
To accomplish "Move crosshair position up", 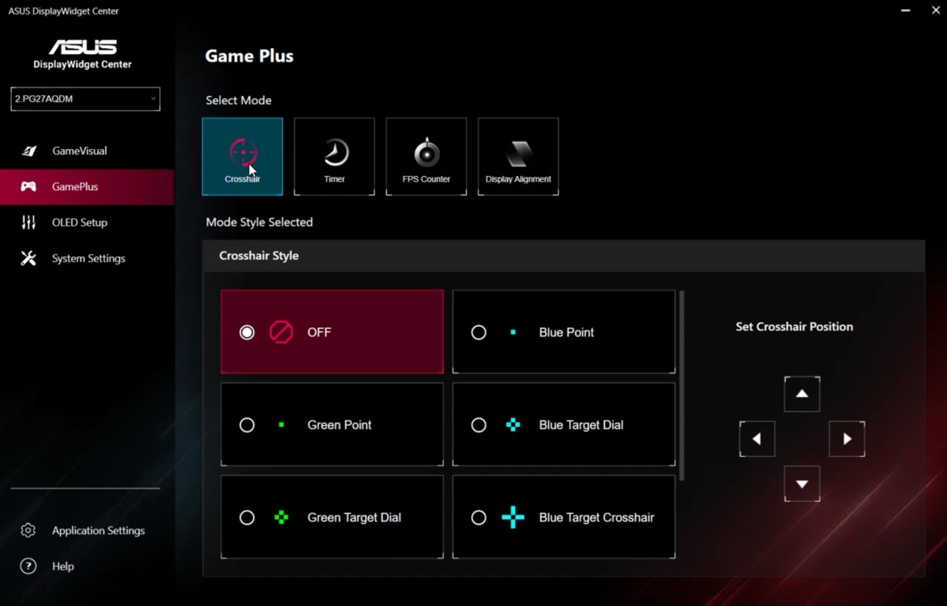I will tap(802, 394).
